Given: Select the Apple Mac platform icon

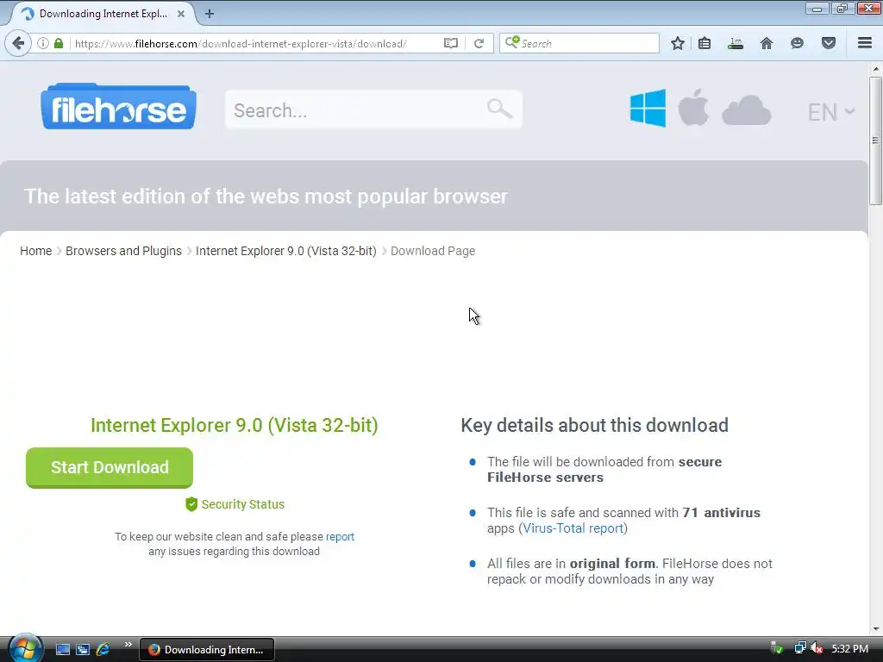Looking at the screenshot, I should [x=693, y=107].
